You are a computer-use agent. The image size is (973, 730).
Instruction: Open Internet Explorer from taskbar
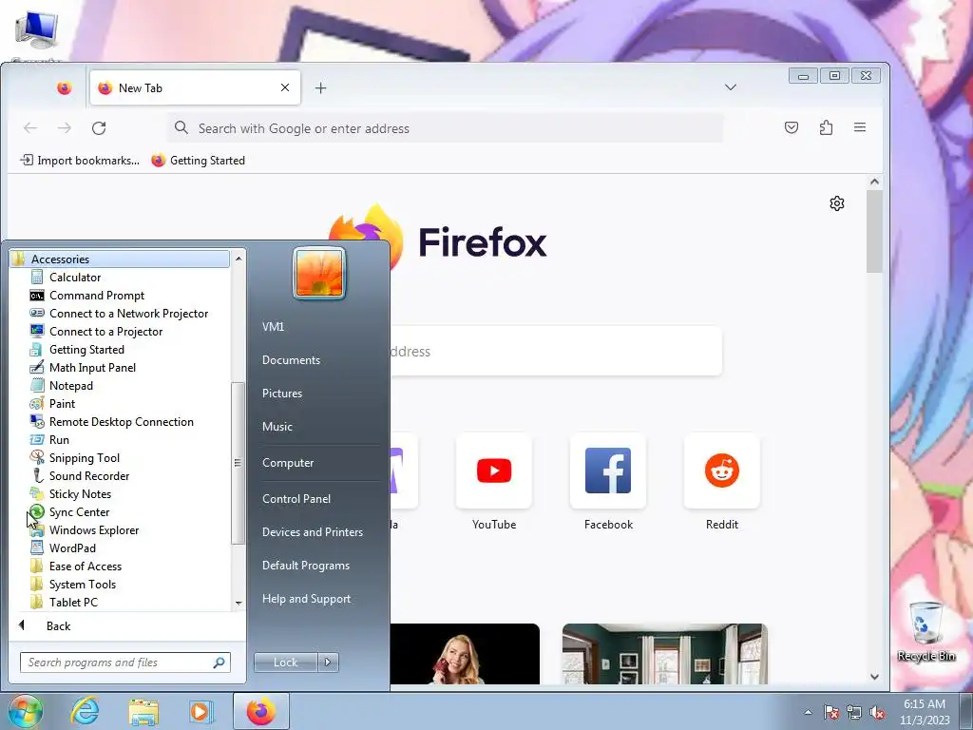click(x=85, y=711)
